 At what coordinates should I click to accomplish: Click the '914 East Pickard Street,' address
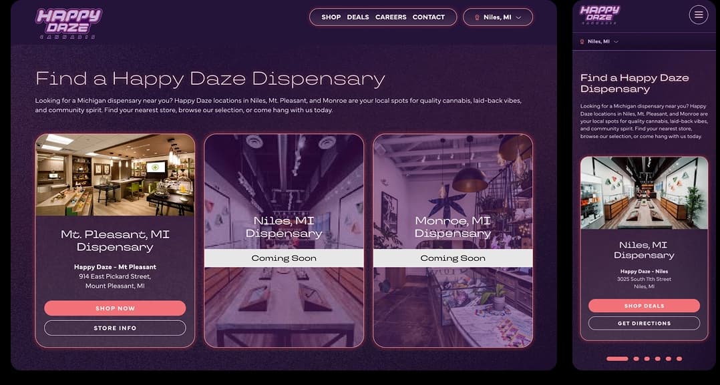115,277
